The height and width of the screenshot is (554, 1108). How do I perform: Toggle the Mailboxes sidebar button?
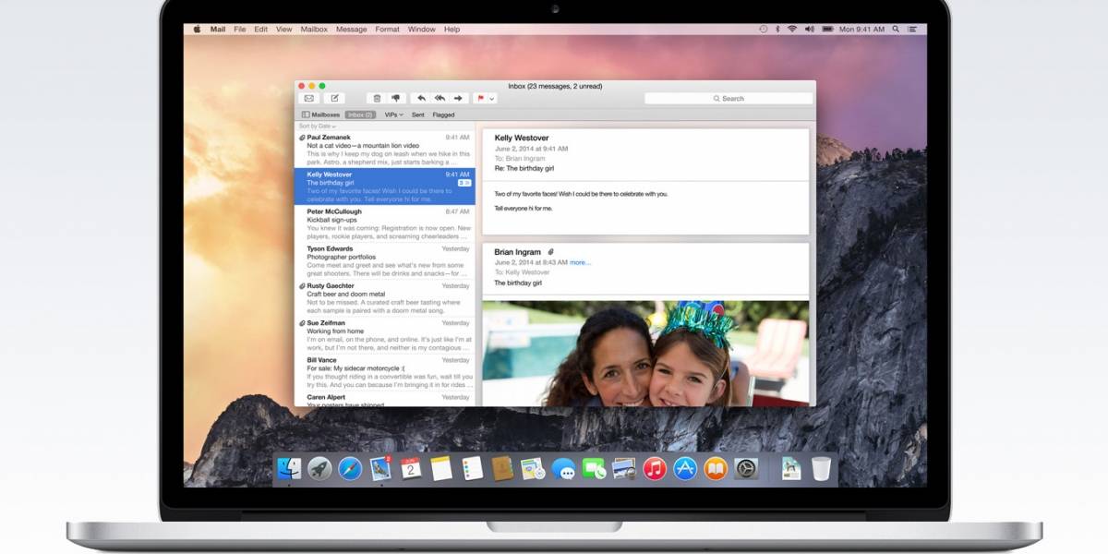coord(320,115)
